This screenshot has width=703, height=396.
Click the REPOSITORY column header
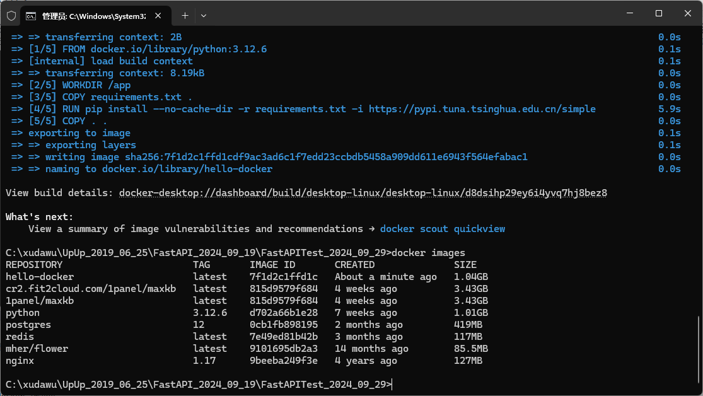tap(34, 265)
